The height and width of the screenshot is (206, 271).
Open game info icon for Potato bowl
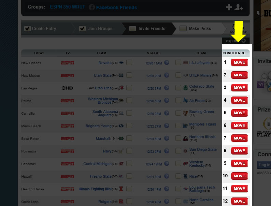167,100
